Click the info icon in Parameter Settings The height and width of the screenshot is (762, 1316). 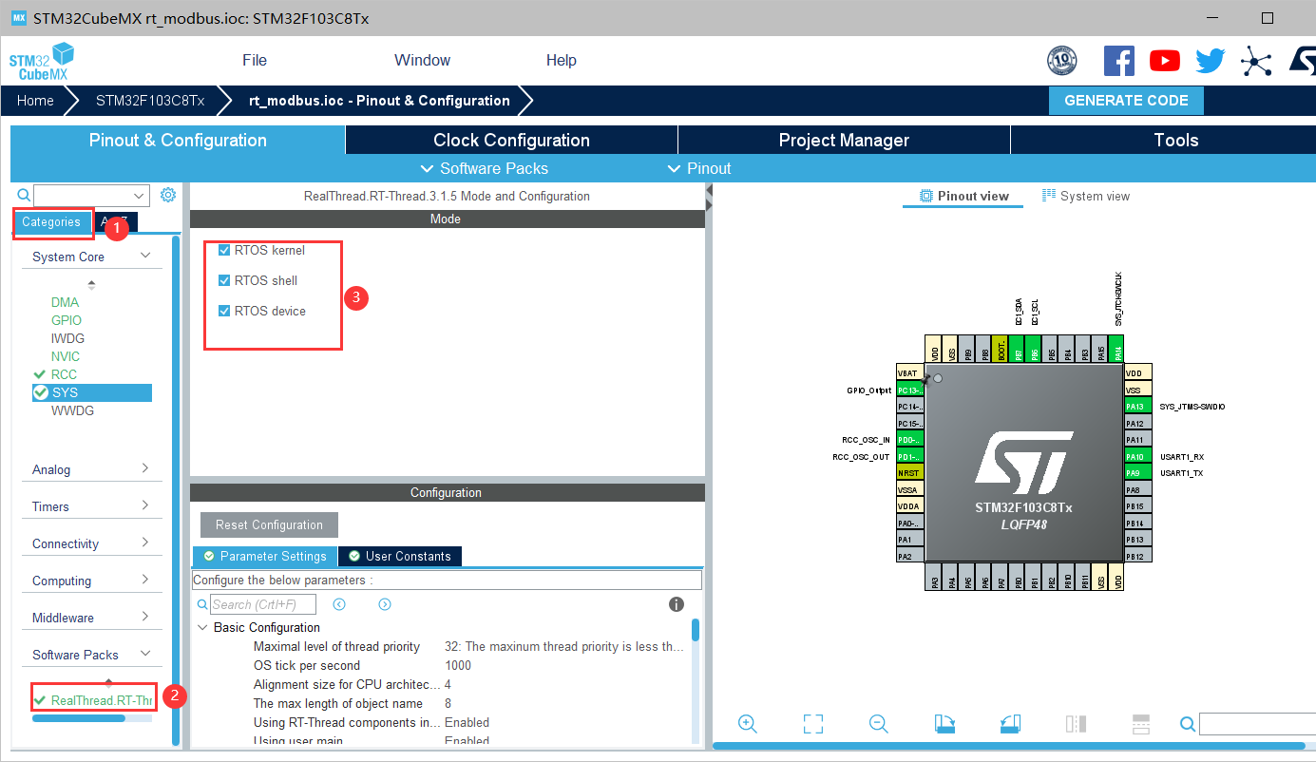677,604
